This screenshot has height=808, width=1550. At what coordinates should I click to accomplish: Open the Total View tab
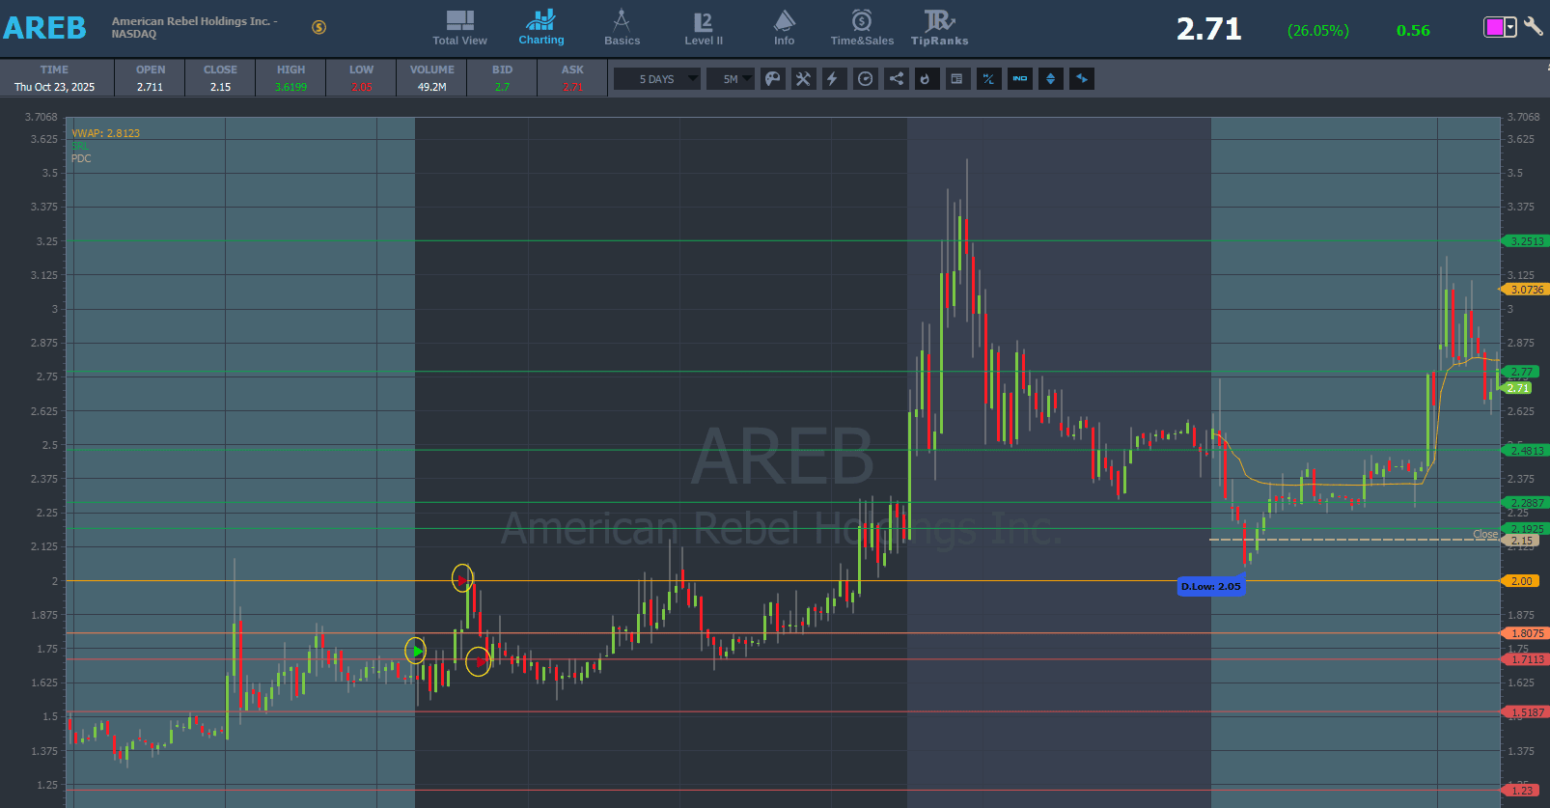coord(459,28)
